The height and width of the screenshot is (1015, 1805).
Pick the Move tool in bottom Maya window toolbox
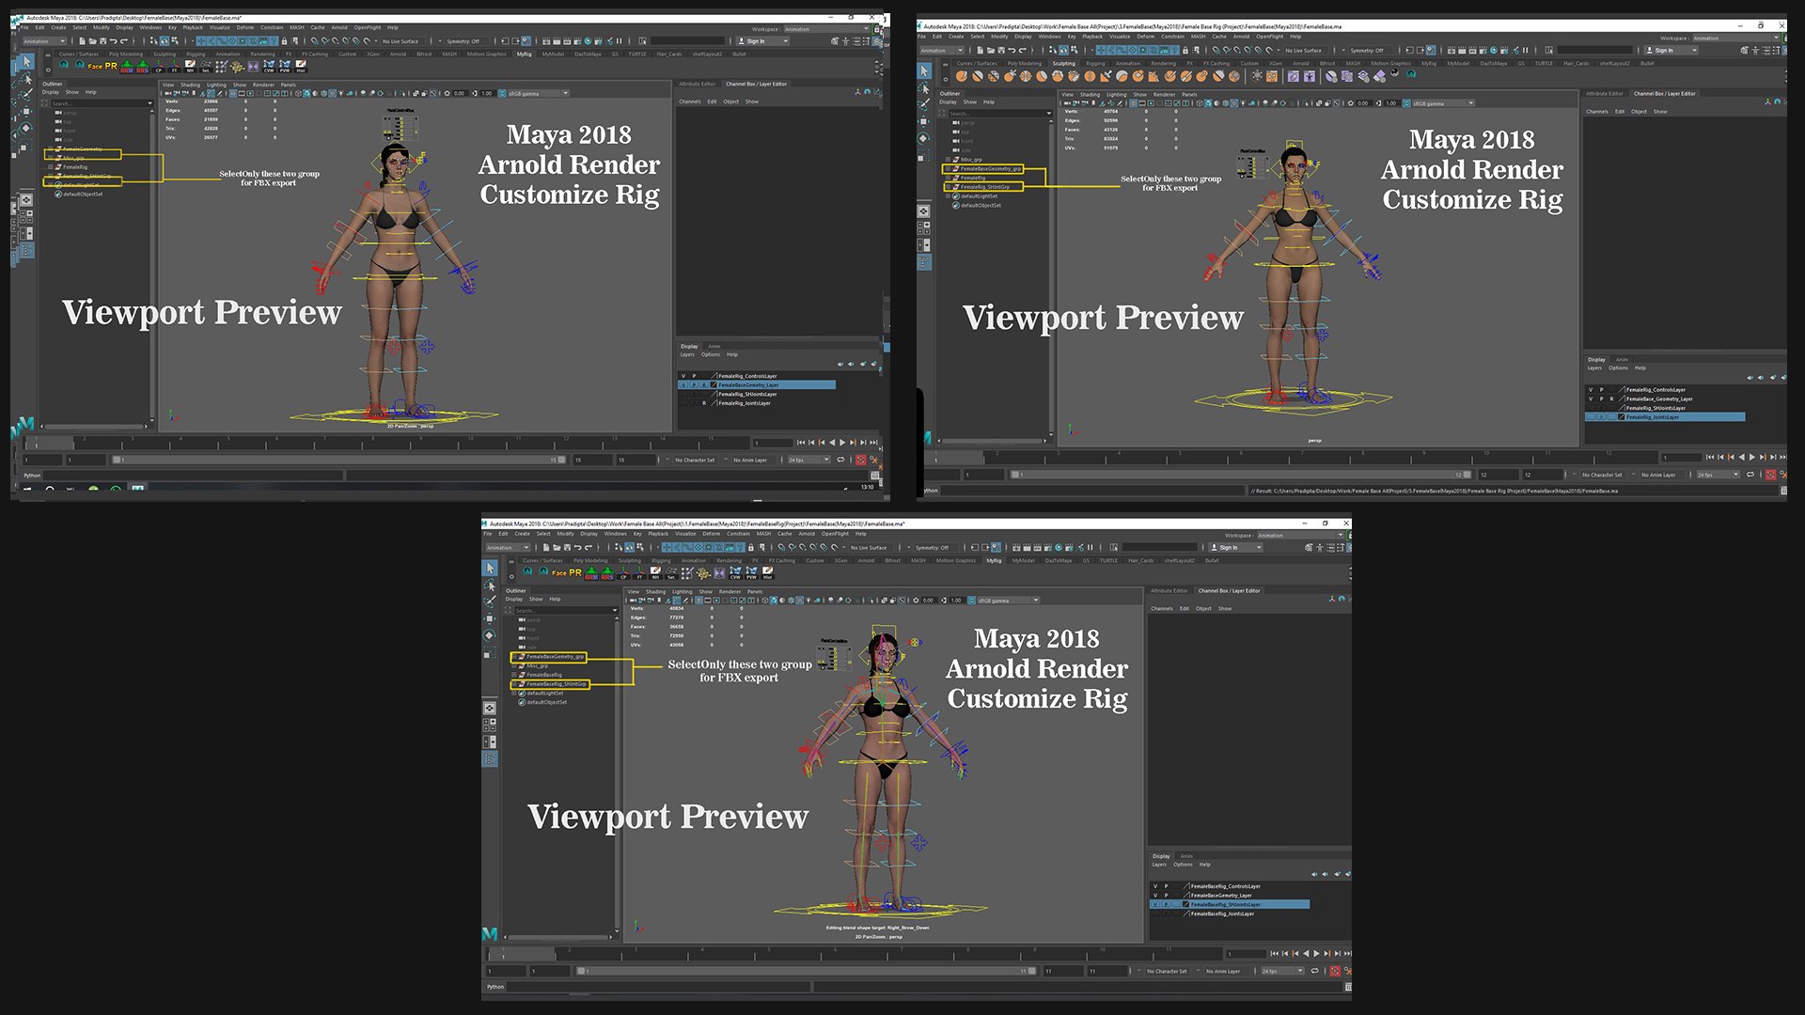pos(490,618)
